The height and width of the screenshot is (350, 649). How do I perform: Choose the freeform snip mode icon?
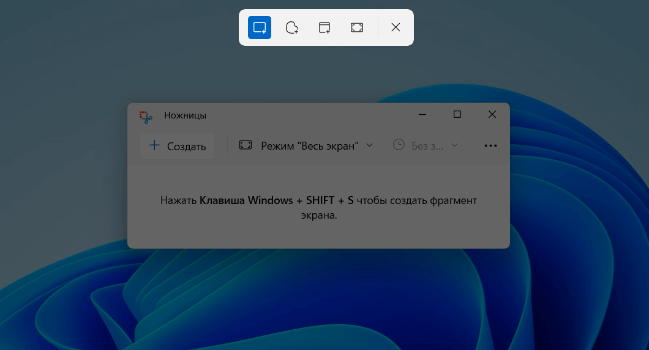[x=292, y=27]
